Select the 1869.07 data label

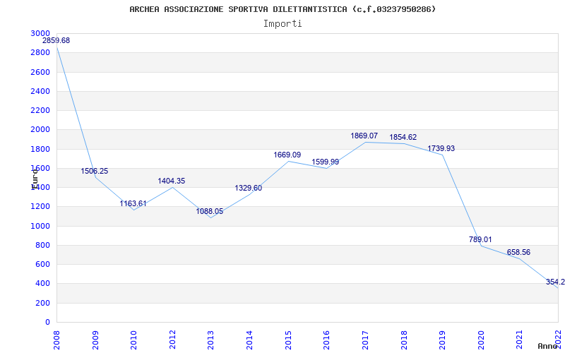[x=364, y=136]
